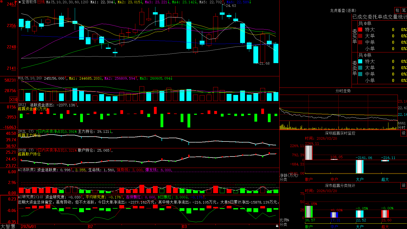Open the 日线 period selector
This screenshot has width=407, height=229.
[x=41, y=2]
